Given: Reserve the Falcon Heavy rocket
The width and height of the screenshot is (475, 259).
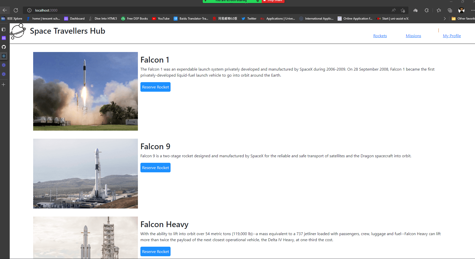Looking at the screenshot, I should click(155, 251).
